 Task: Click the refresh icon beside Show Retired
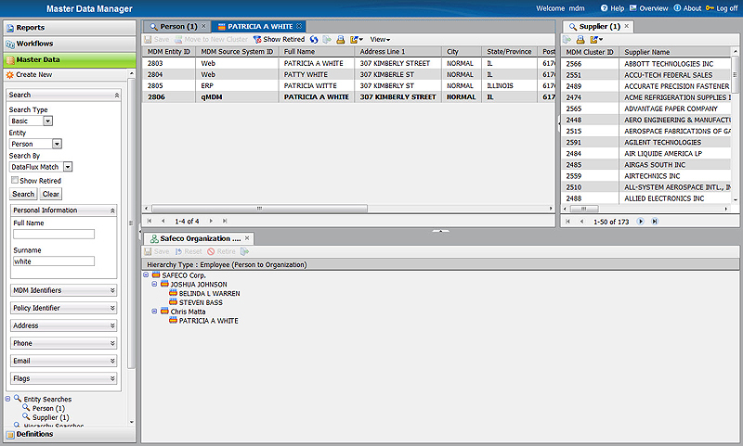(x=314, y=40)
